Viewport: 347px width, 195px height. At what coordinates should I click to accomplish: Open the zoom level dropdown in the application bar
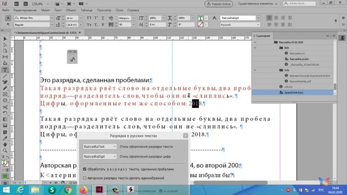tap(48, 4)
